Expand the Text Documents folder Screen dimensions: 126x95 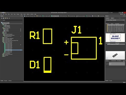[x=3, y=53]
